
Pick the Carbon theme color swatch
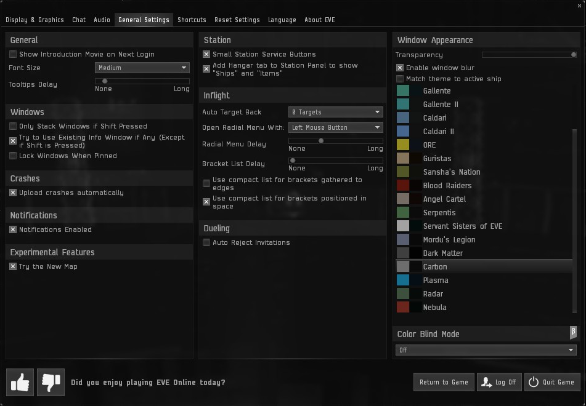click(403, 266)
